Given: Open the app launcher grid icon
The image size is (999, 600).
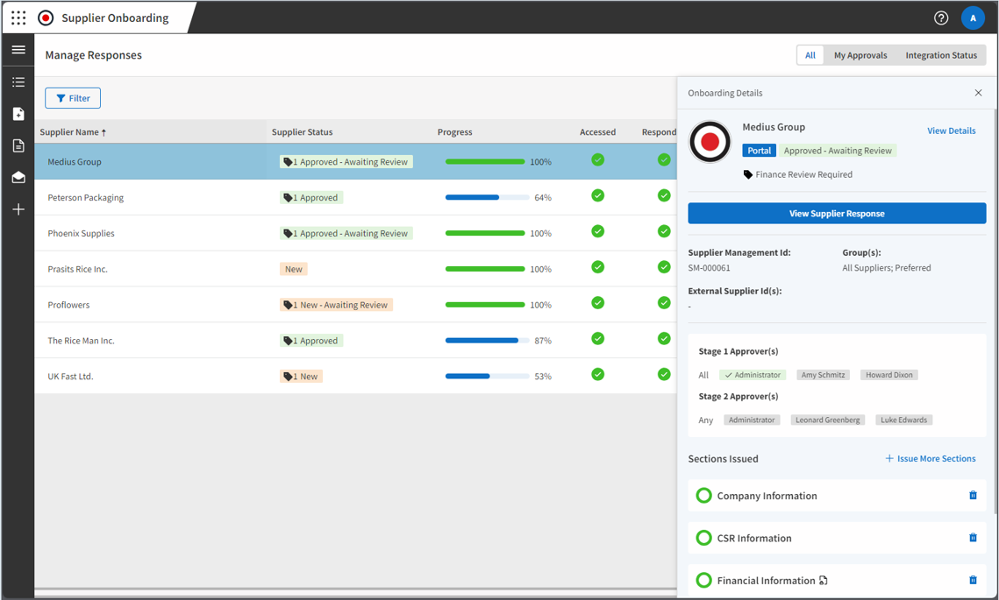Looking at the screenshot, I should pyautogui.click(x=18, y=18).
